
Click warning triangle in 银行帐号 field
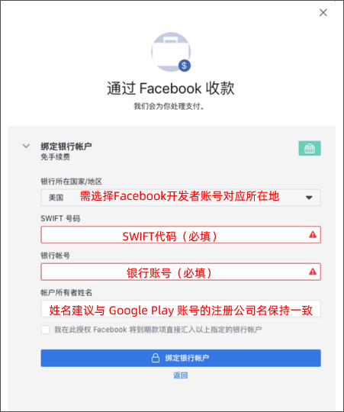(x=313, y=272)
